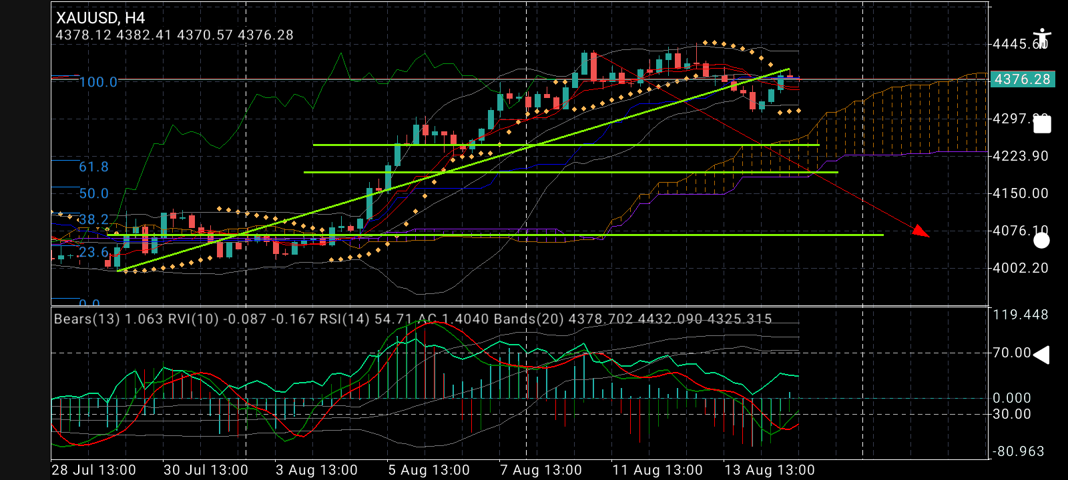The height and width of the screenshot is (480, 1068).
Task: Tap the 7 Aug 13:00 time label
Action: [541, 470]
